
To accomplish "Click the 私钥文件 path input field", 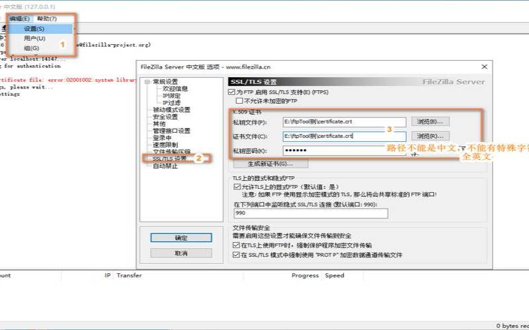I will 345,122.
